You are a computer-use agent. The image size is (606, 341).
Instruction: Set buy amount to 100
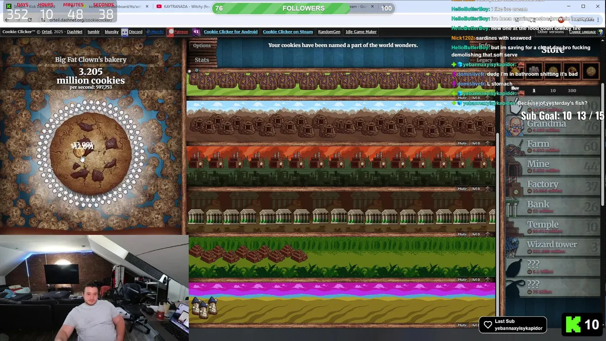pos(572,90)
